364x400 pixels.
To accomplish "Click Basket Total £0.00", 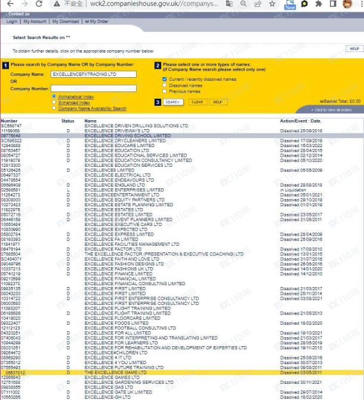I will point(340,102).
